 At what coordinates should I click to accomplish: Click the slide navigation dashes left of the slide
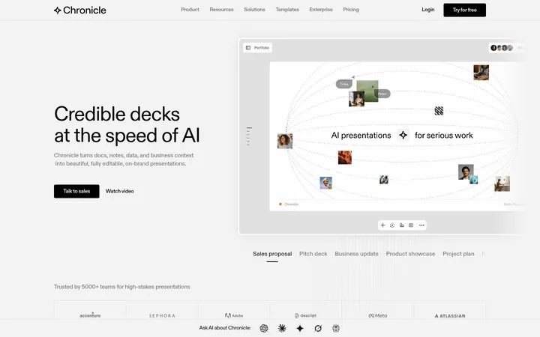[249, 136]
